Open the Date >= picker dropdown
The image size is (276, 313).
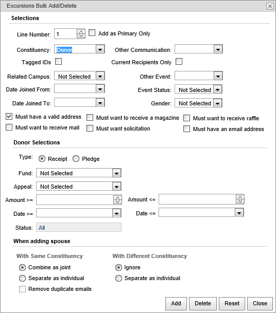tap(116, 213)
